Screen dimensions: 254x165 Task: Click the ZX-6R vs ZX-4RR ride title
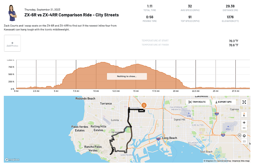pos(71,15)
